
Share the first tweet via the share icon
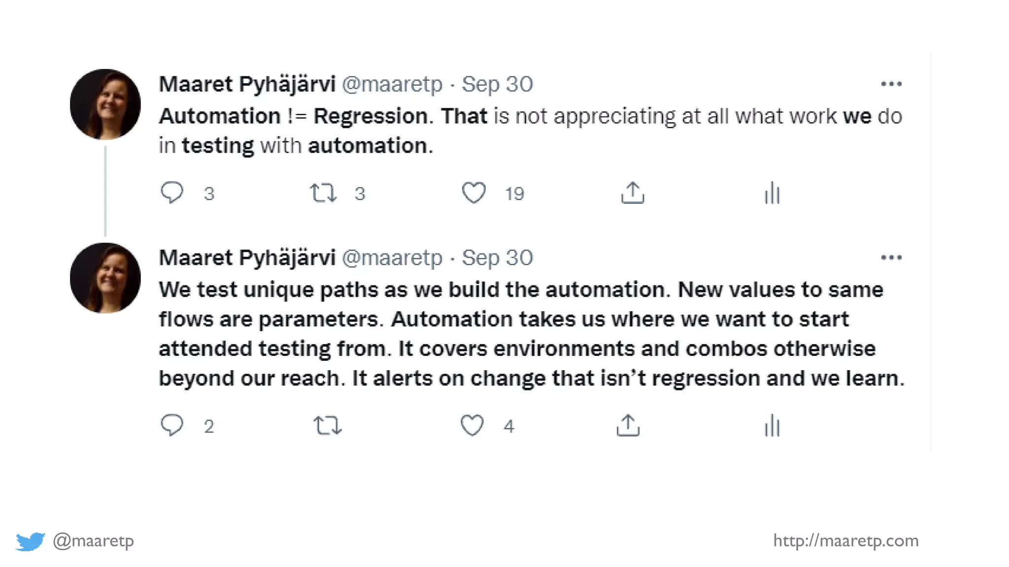coord(633,193)
